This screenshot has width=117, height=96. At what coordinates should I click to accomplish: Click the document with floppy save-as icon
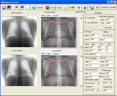click(x=91, y=8)
